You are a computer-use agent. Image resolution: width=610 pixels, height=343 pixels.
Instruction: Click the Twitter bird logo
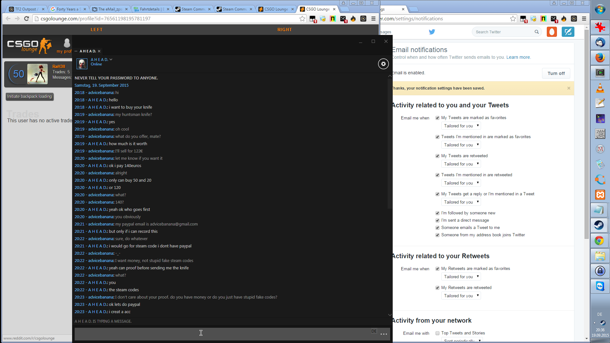(432, 32)
